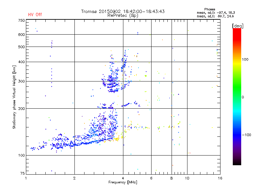Click the '[deg]' colorbar unit label

point(238,26)
